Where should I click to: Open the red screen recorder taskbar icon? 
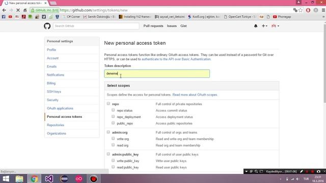point(94,178)
